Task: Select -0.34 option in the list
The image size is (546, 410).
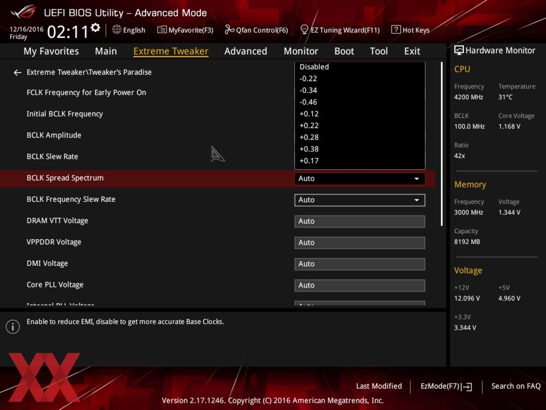Action: (360, 90)
